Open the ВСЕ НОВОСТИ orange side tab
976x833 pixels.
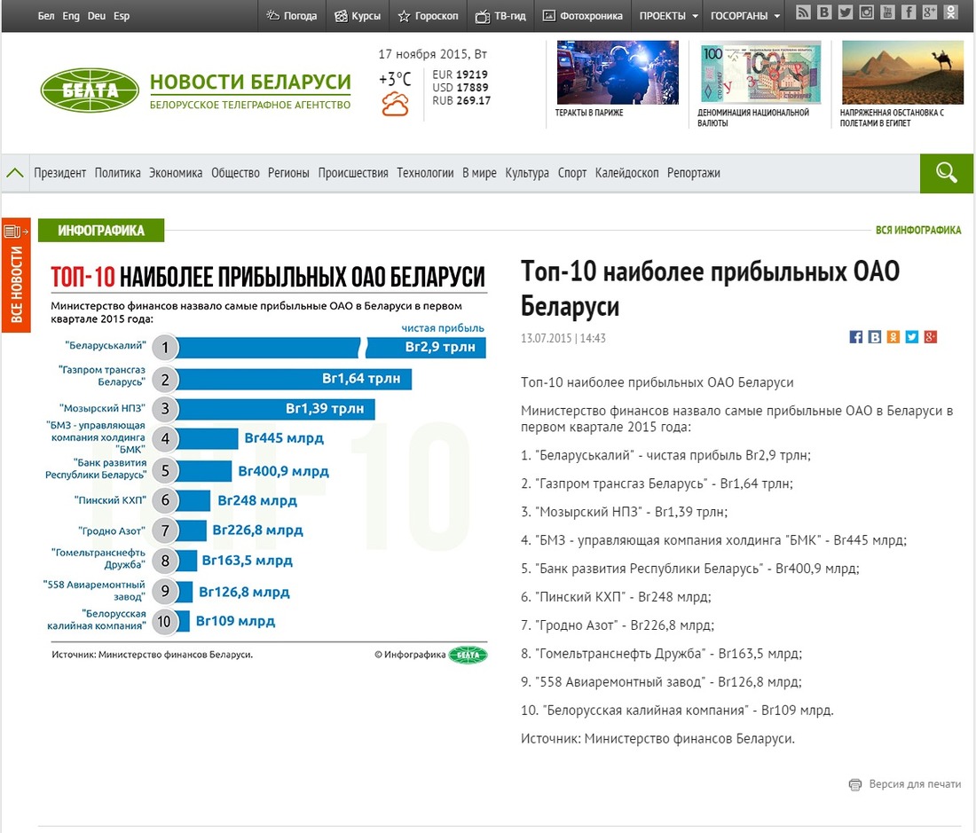point(16,275)
